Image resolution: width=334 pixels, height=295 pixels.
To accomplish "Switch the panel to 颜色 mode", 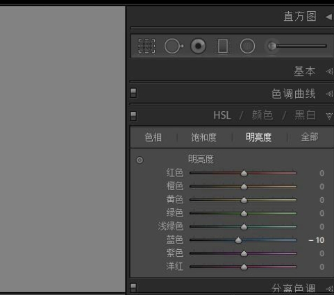I will (262, 115).
